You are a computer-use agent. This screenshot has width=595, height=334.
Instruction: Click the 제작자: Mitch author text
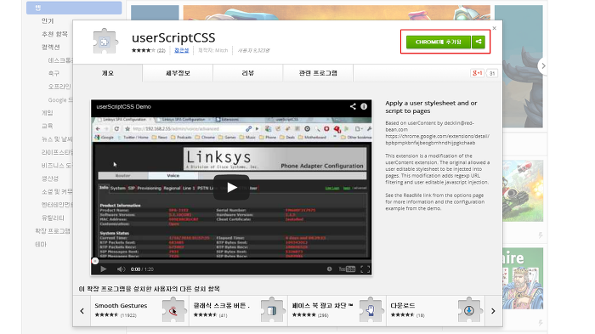pos(212,50)
